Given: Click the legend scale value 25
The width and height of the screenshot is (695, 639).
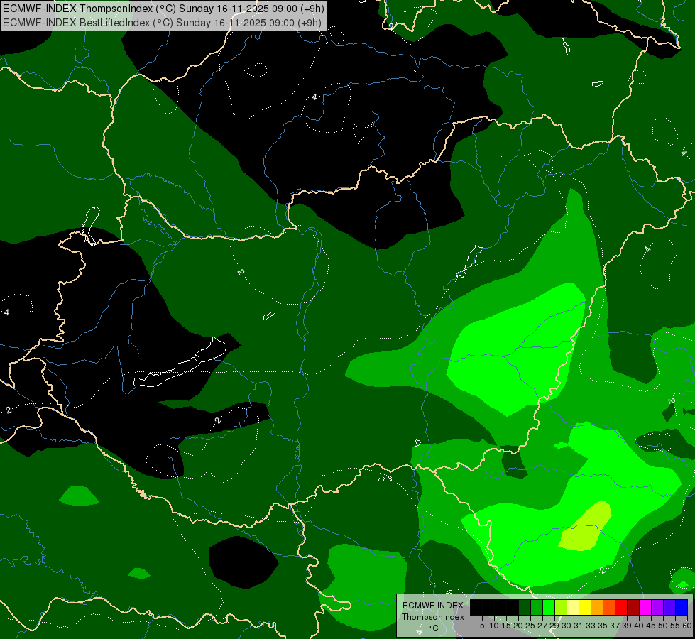Looking at the screenshot, I should (530, 626).
